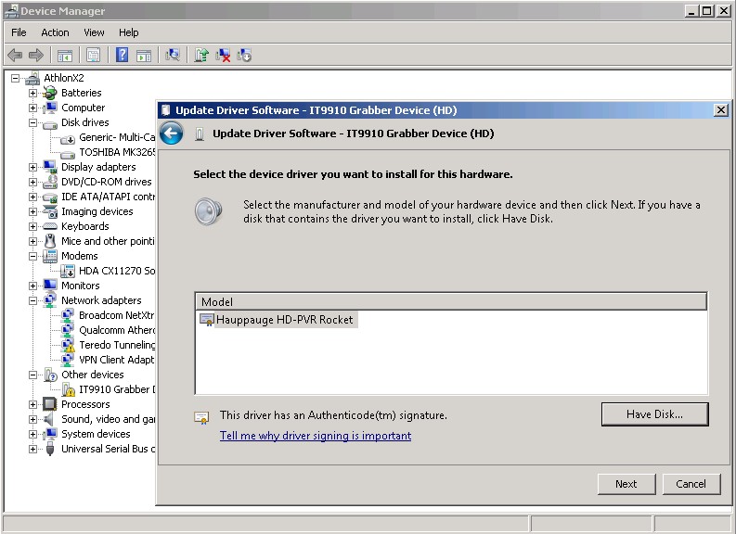Collapse the AthlonX2 root node
The height and width of the screenshot is (534, 736).
click(16, 78)
